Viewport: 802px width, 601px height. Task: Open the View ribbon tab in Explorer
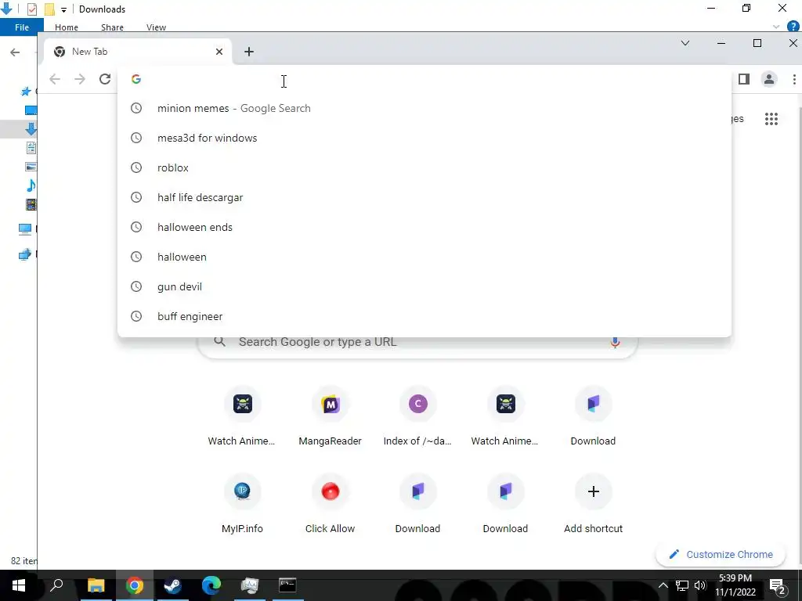(156, 27)
